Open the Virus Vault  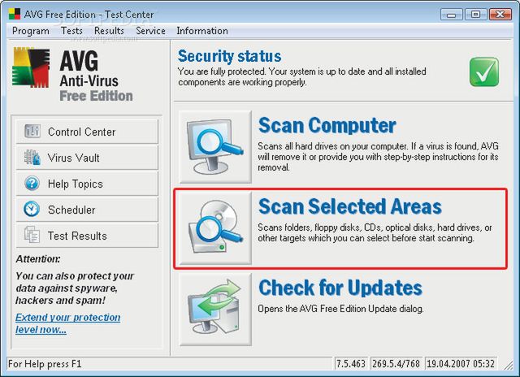pos(87,158)
